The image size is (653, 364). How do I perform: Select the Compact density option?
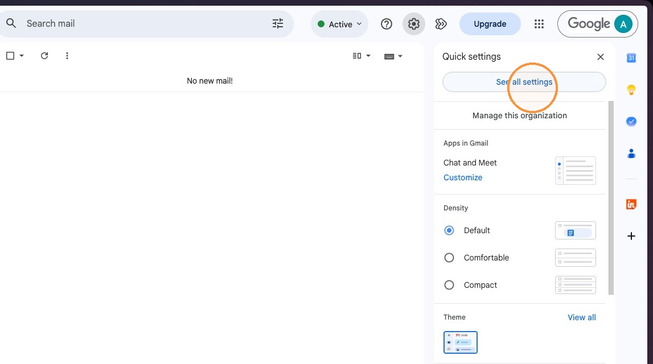pos(449,285)
